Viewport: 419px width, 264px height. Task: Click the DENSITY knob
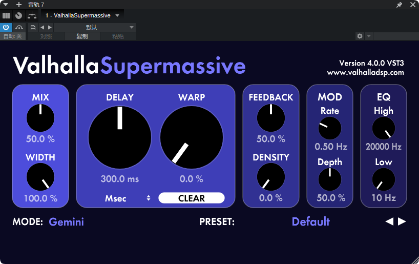(x=270, y=177)
